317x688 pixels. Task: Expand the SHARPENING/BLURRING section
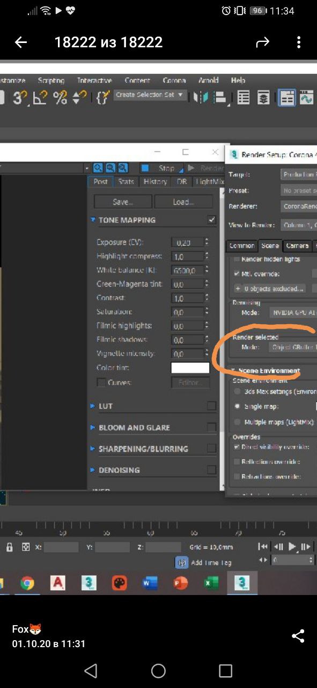point(93,448)
